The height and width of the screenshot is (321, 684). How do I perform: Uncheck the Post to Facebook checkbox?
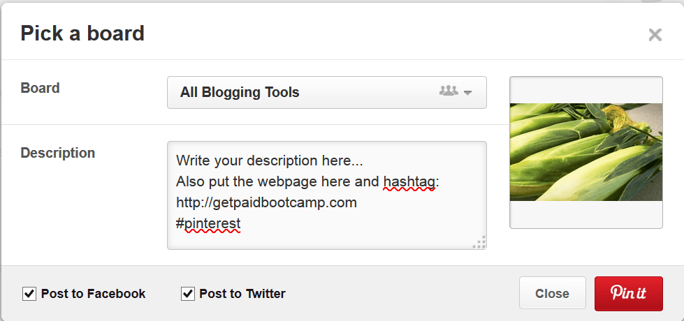[29, 293]
